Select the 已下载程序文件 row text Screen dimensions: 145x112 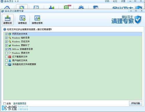[x=20, y=57]
